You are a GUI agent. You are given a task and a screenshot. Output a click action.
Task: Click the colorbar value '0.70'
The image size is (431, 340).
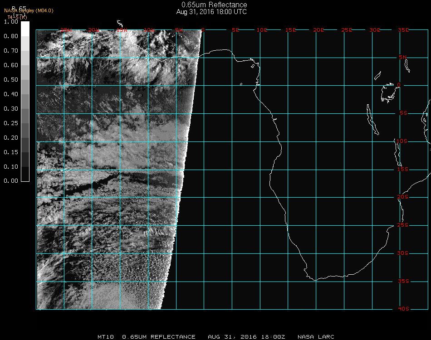pos(11,51)
